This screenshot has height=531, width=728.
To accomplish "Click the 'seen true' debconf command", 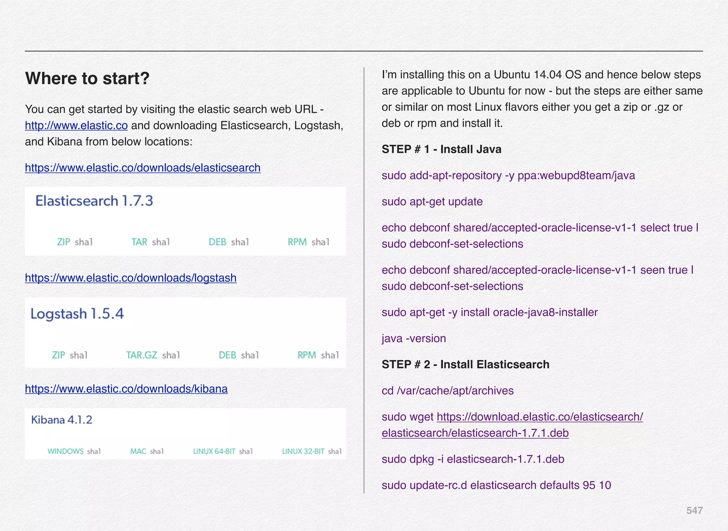I will 538,278.
